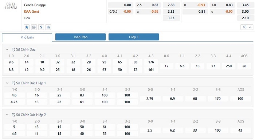This screenshot has width=255, height=140.
Task: Collapse Tỷ Số Chính Xác Hiệp 1 section
Action: pos(7,83)
